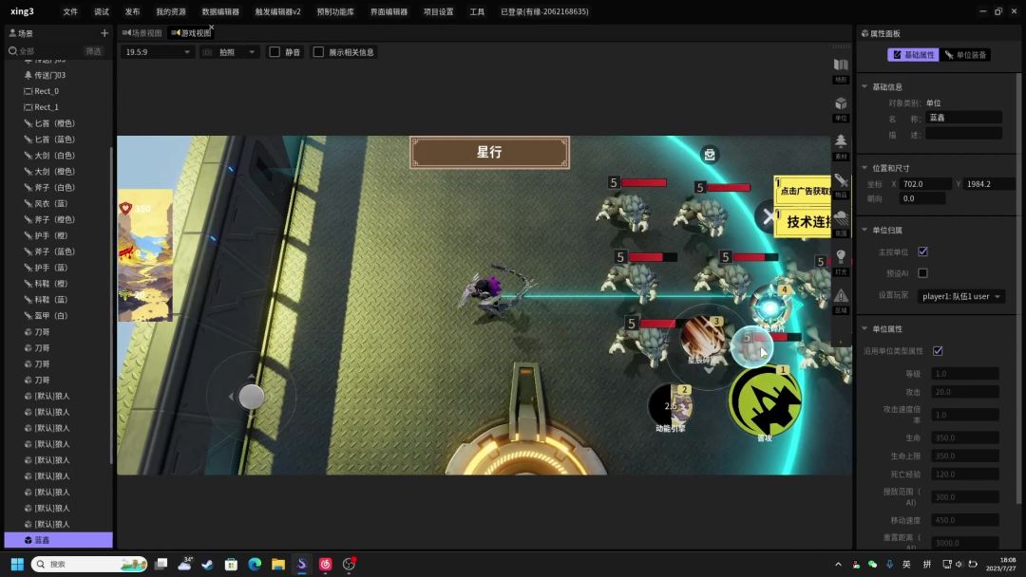Open the 氛围 weather cloud icon
This screenshot has height=577, width=1026.
pyautogui.click(x=841, y=219)
